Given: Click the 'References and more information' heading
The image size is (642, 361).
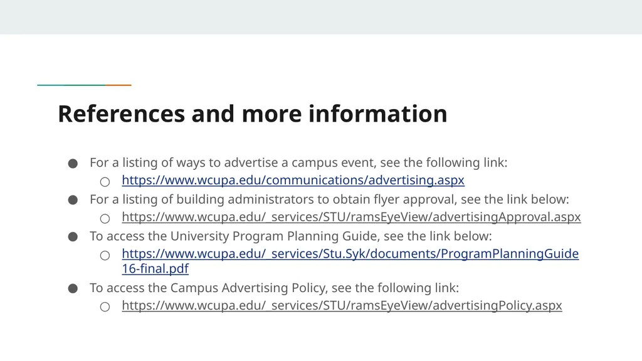Looking at the screenshot, I should (x=253, y=114).
